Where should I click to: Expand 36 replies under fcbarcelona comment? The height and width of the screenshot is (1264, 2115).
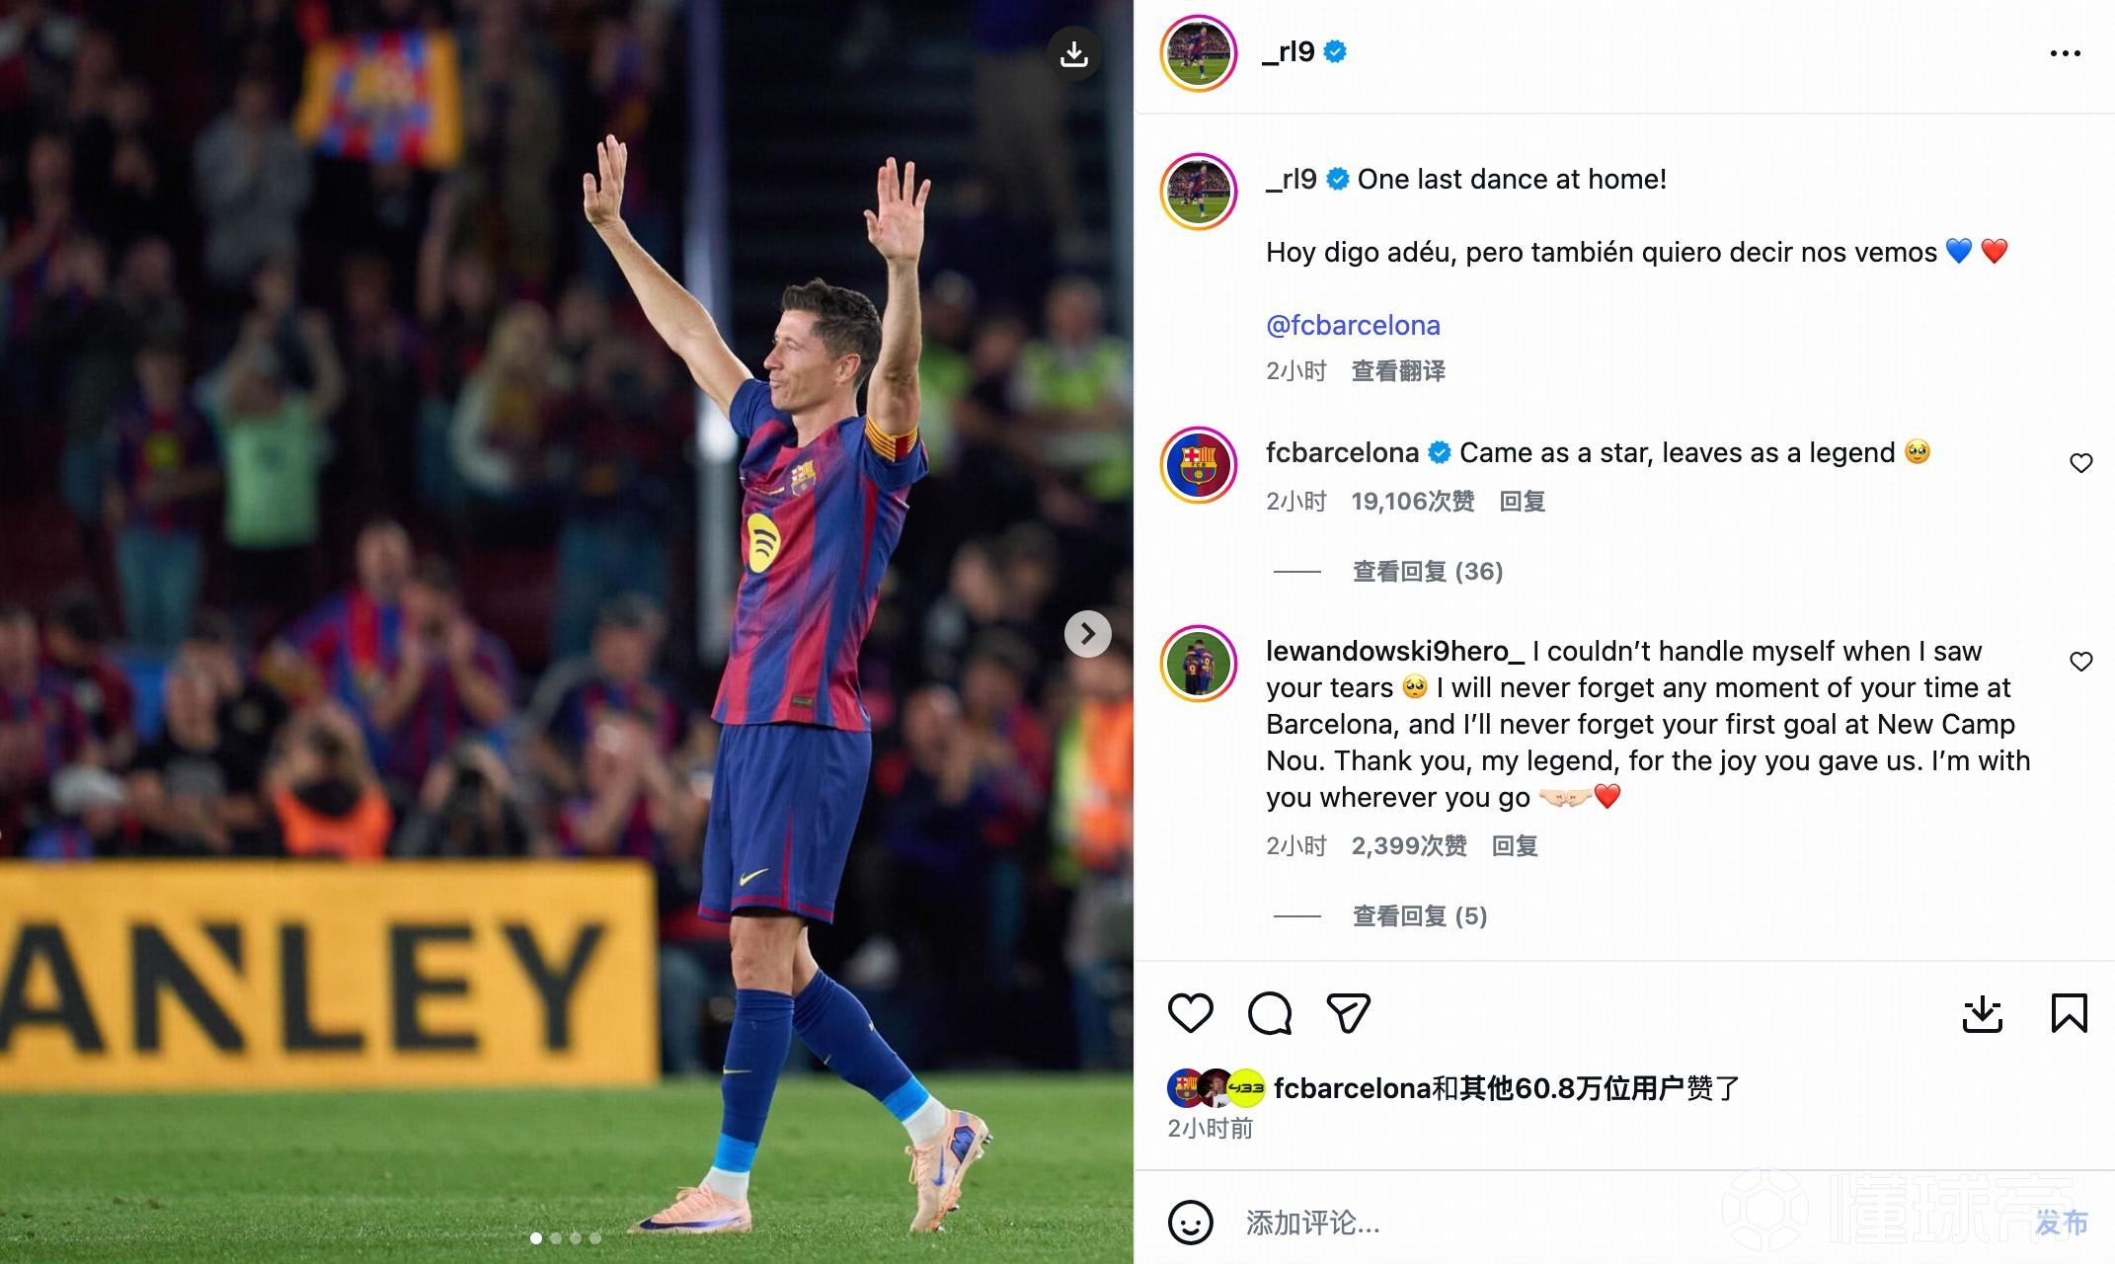(x=1427, y=572)
